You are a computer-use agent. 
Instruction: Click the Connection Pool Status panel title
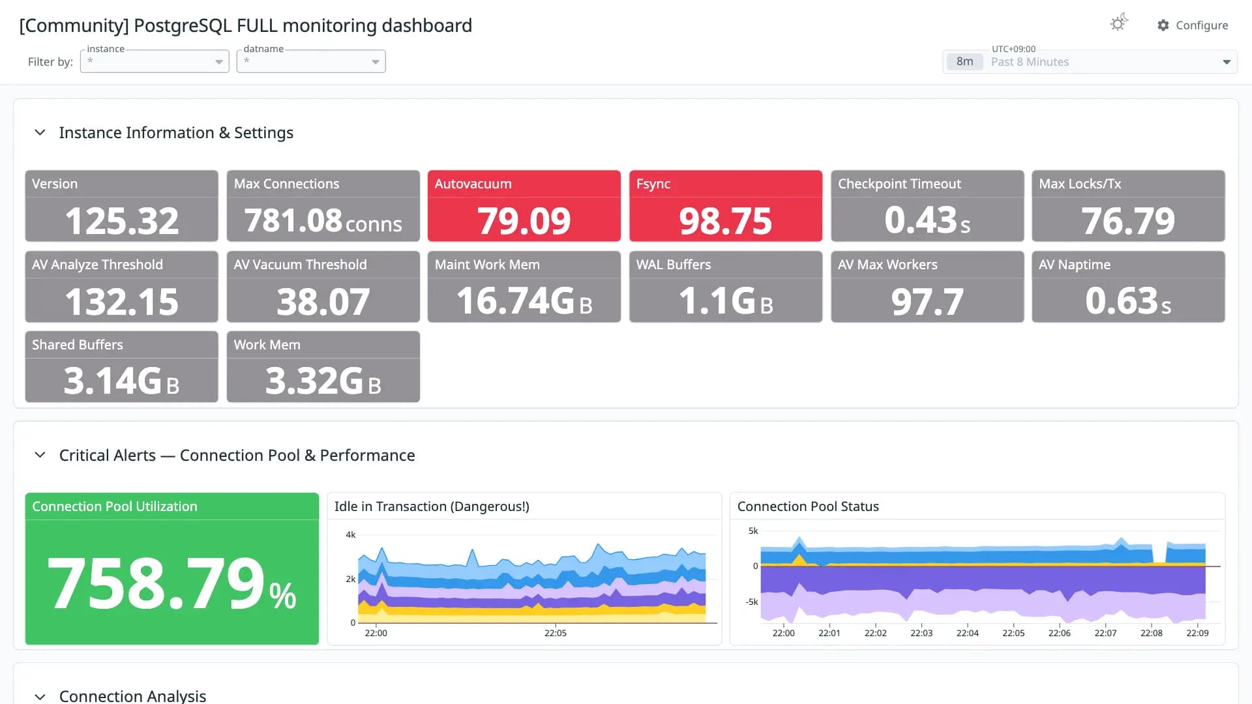(808, 506)
